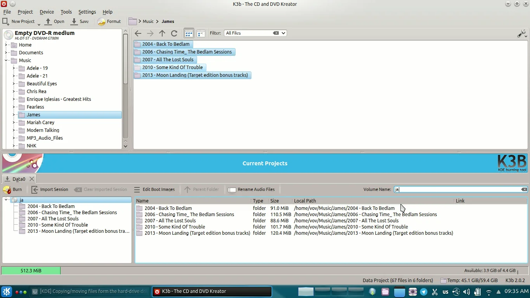The image size is (530, 298).
Task: Go forward with the right arrow icon
Action: (150, 33)
